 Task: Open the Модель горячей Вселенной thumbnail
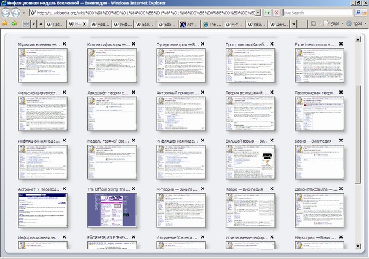pyautogui.click(x=112, y=162)
